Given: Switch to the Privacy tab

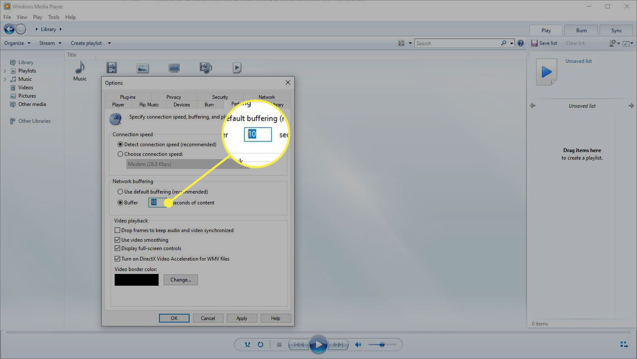Looking at the screenshot, I should coord(174,97).
